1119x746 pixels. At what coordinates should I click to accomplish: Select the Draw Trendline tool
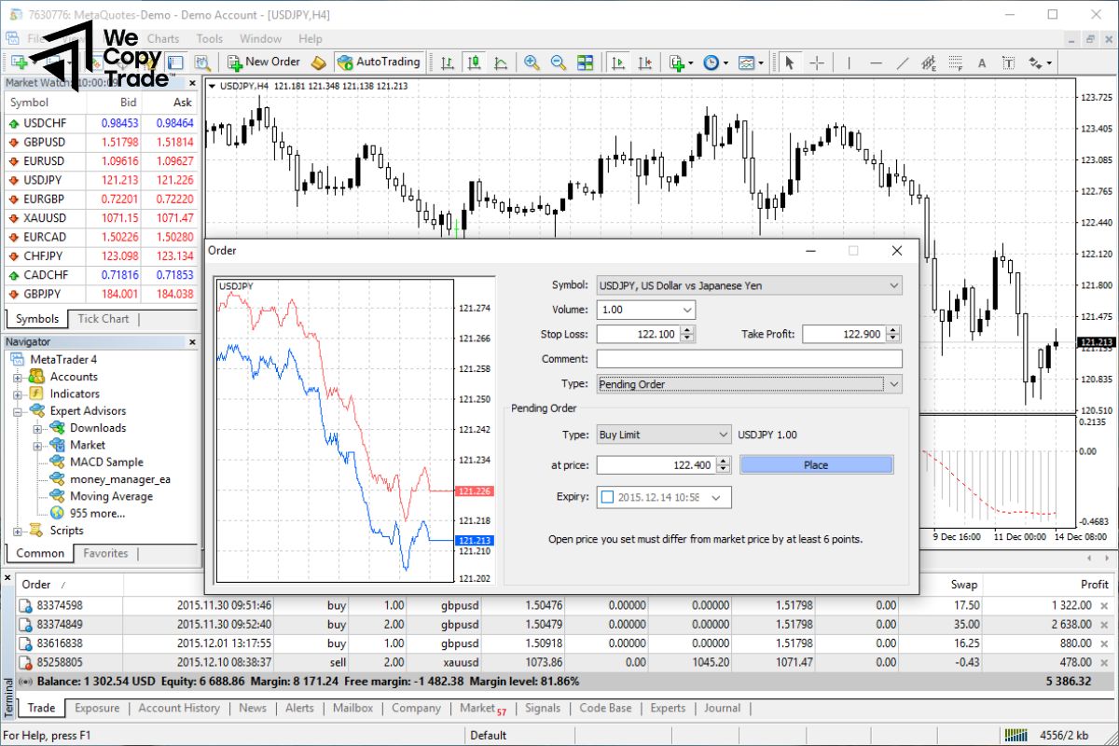point(902,62)
